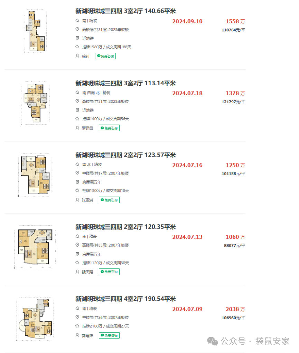
Task: Open the 140.66平米 3室2厅 listing title
Action: click(x=125, y=11)
